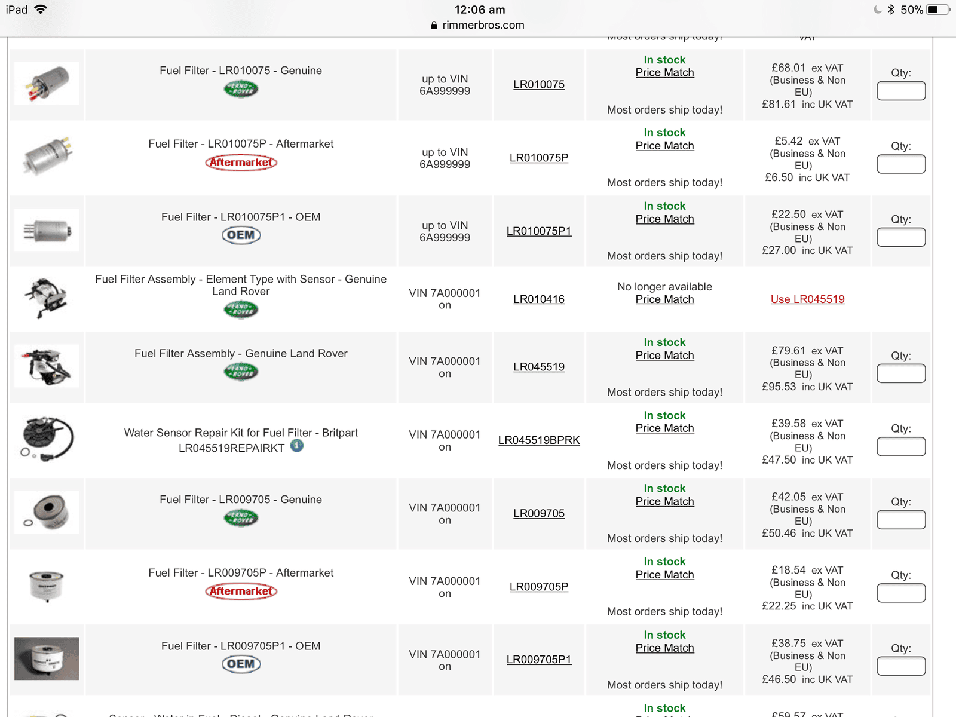
Task: Click the Aftermarket badge under LR009705P
Action: (x=241, y=592)
